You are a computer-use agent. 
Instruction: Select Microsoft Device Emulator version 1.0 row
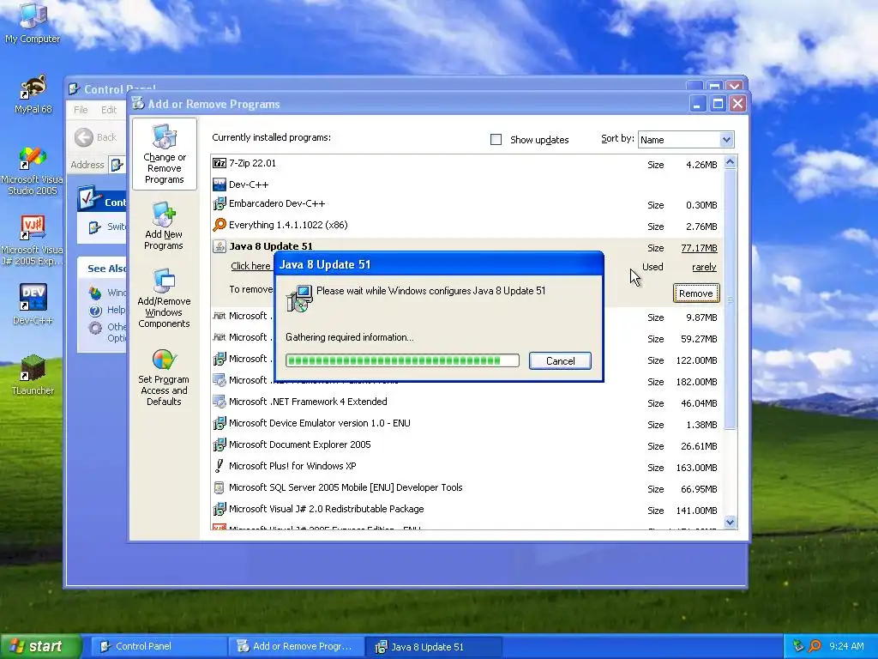[x=467, y=423]
